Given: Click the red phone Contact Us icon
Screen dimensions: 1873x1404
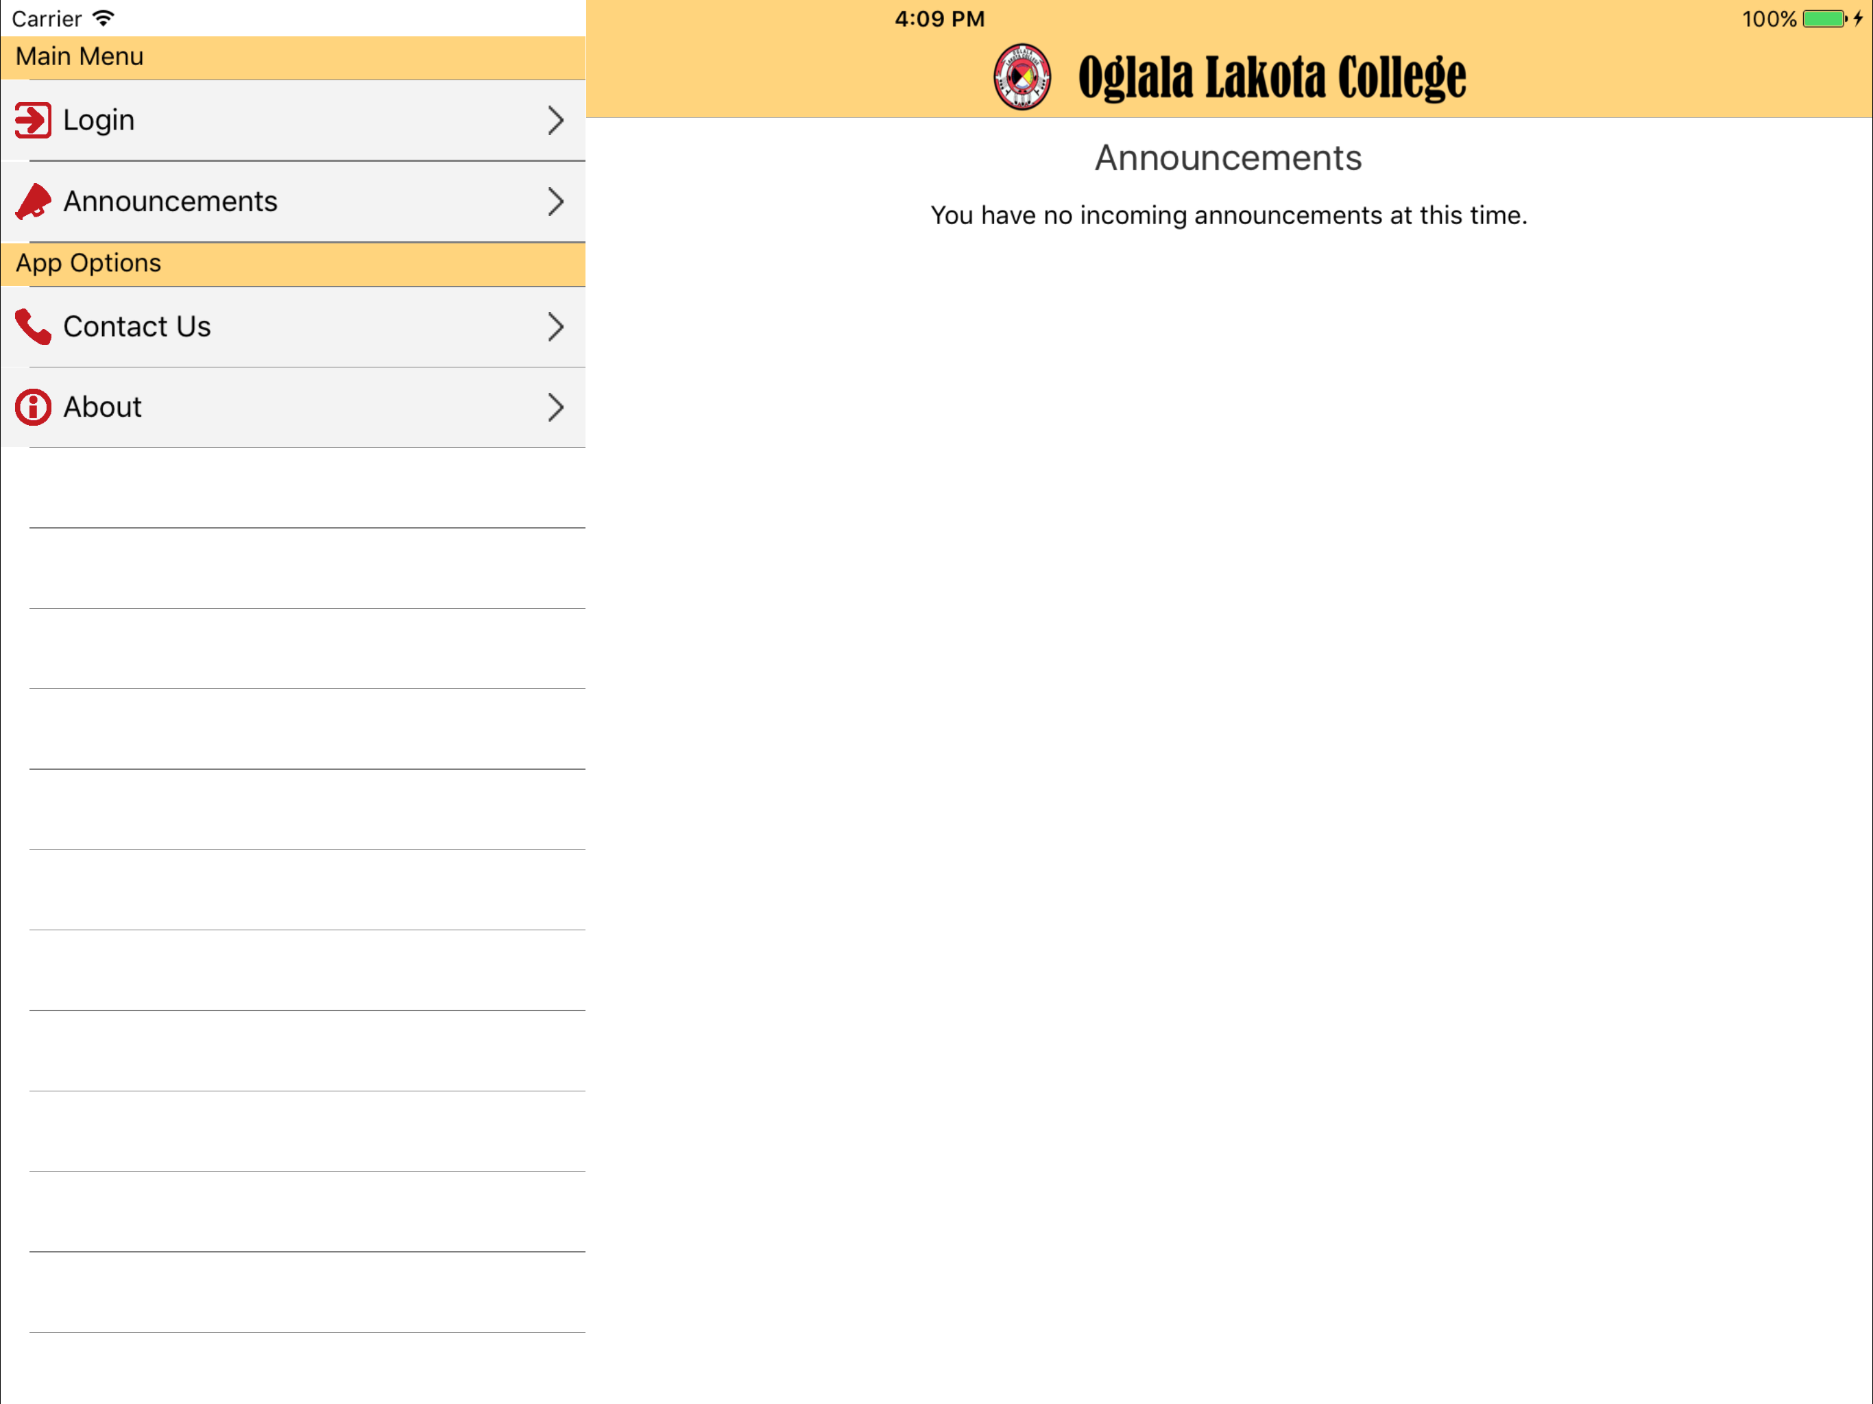Looking at the screenshot, I should tap(33, 327).
